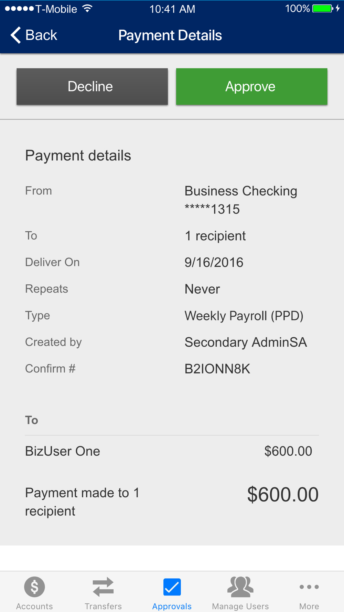344x612 pixels.
Task: Tap the Payment Details header title
Action: (x=170, y=35)
